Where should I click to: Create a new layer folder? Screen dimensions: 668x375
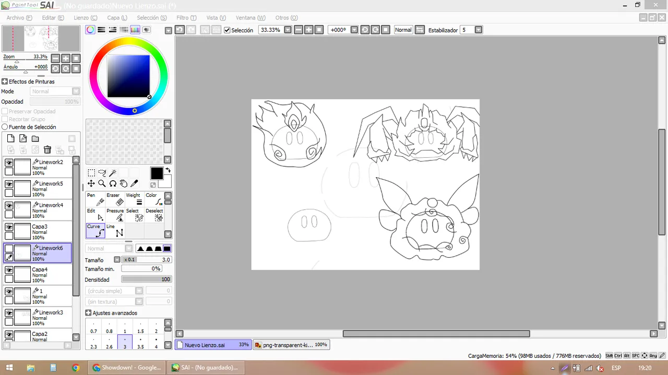[x=35, y=139]
